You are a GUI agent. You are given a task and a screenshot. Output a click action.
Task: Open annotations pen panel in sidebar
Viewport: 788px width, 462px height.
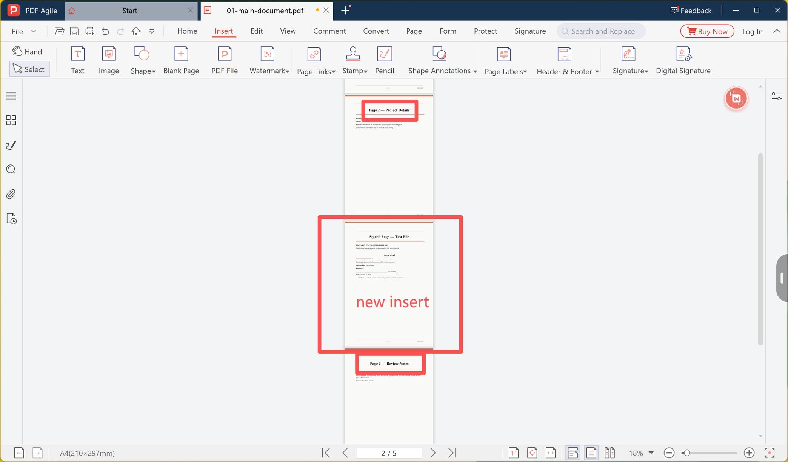tap(11, 145)
